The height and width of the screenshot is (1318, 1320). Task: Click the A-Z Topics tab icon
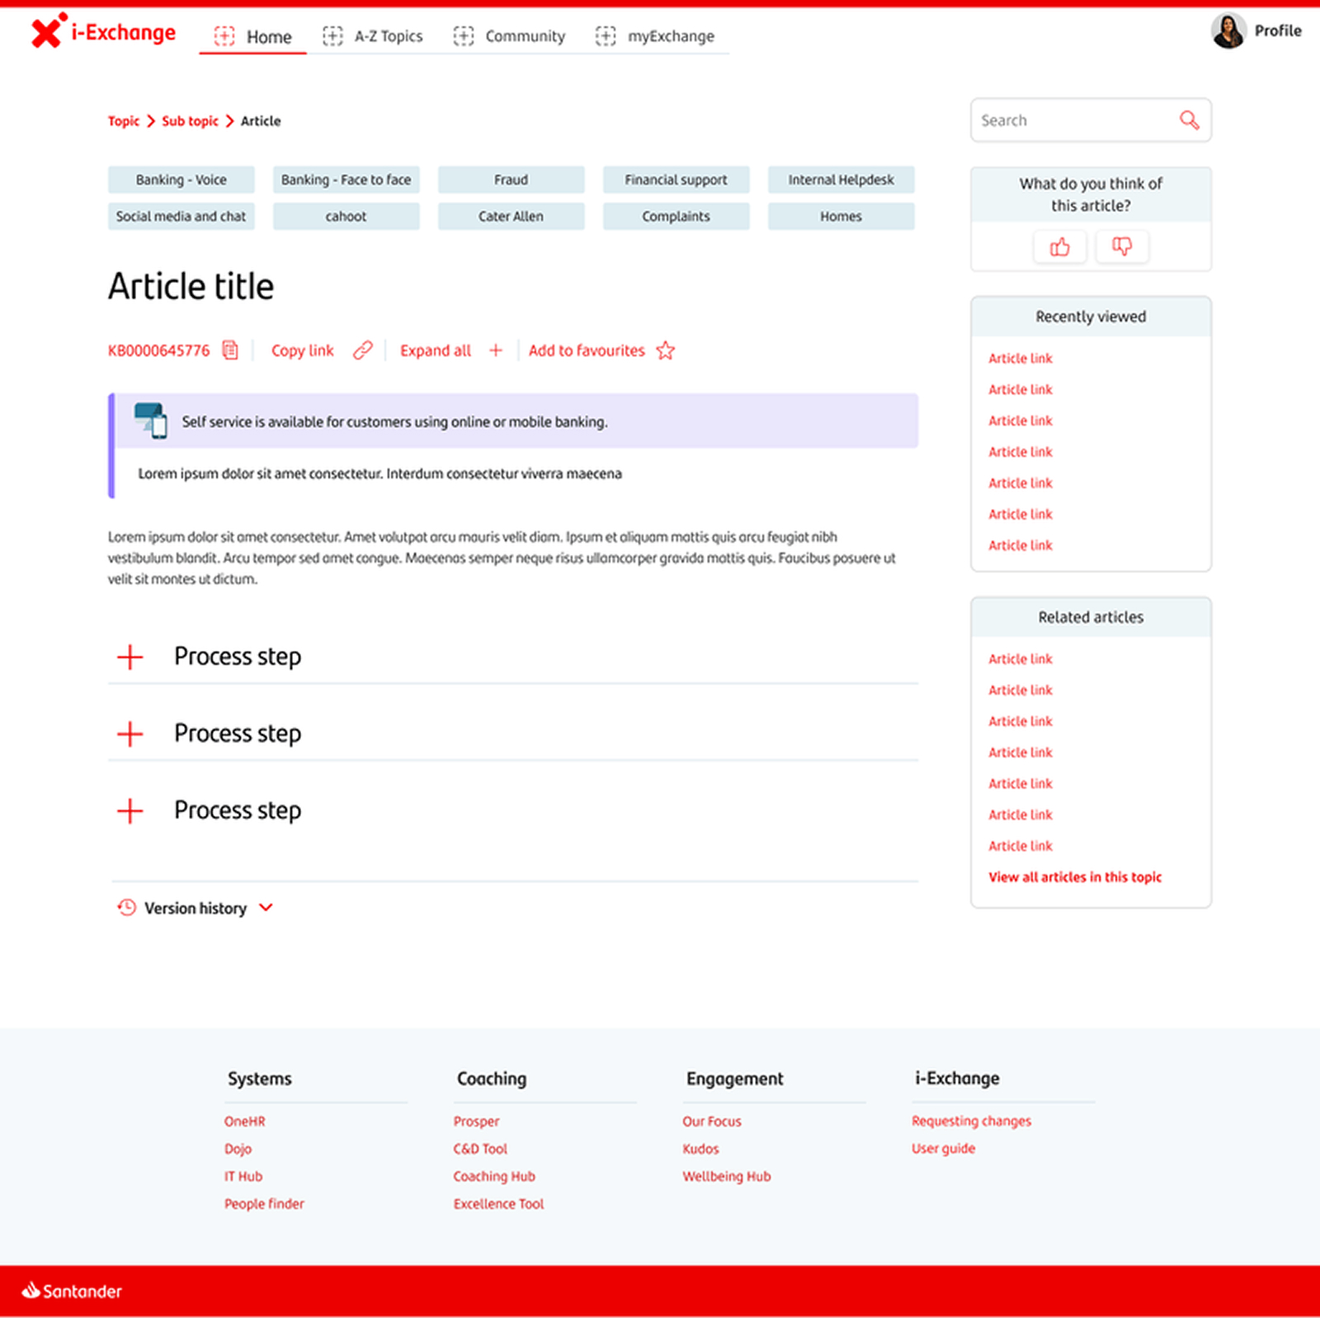click(x=332, y=35)
